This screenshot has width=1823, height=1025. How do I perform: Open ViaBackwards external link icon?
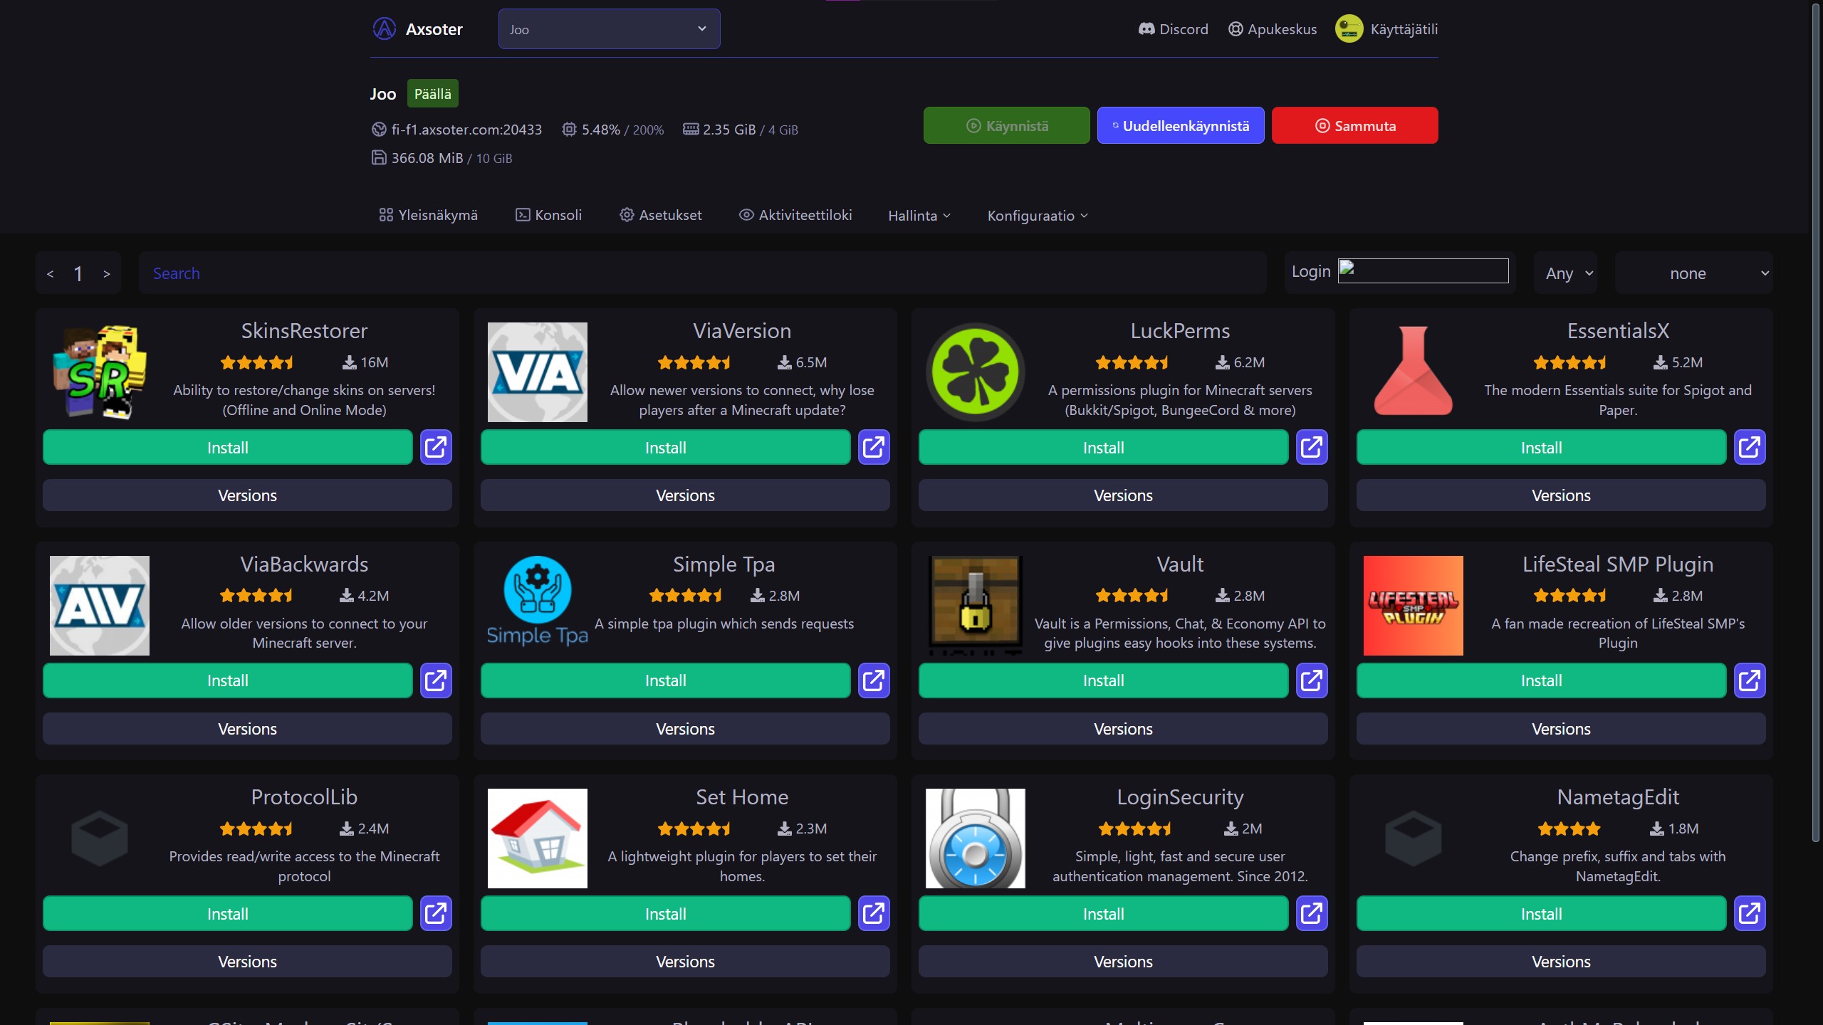pos(436,680)
